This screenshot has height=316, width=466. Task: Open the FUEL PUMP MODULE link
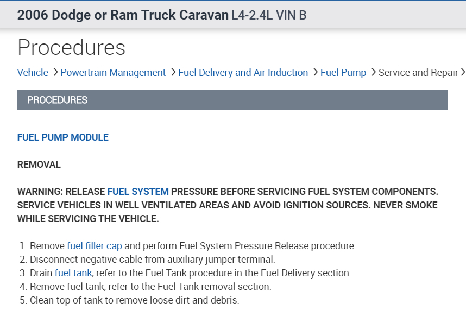(x=63, y=137)
